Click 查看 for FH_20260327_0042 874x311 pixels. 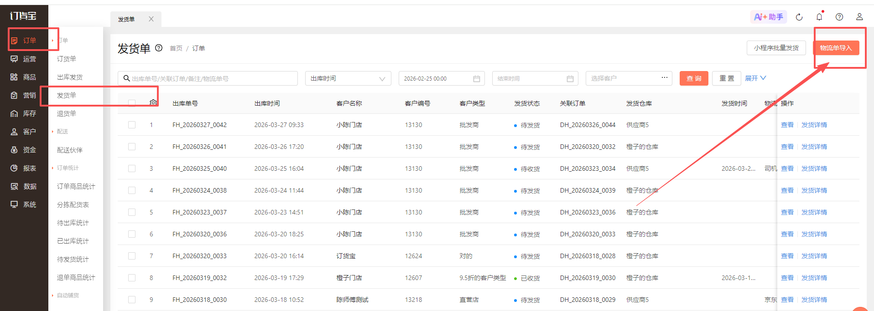787,125
